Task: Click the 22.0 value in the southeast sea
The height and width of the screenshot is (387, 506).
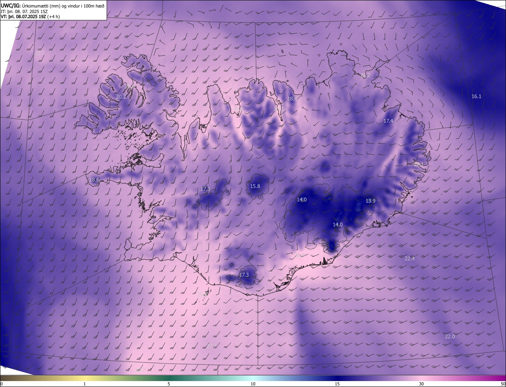Action: [450, 337]
